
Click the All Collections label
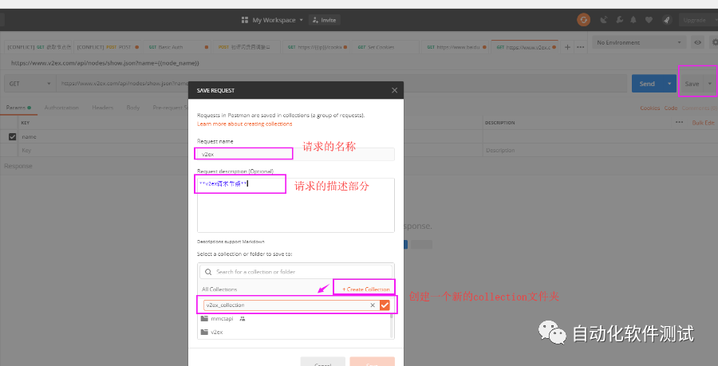pyautogui.click(x=219, y=289)
